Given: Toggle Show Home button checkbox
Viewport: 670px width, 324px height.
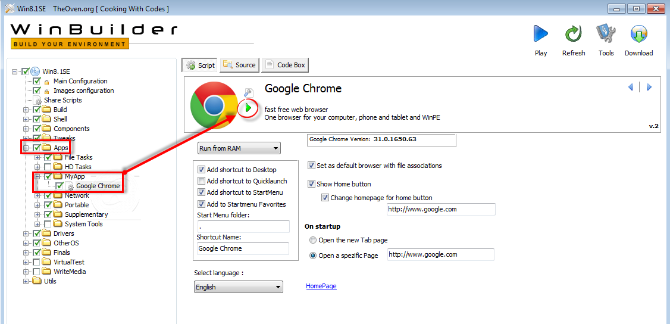Looking at the screenshot, I should 312,184.
